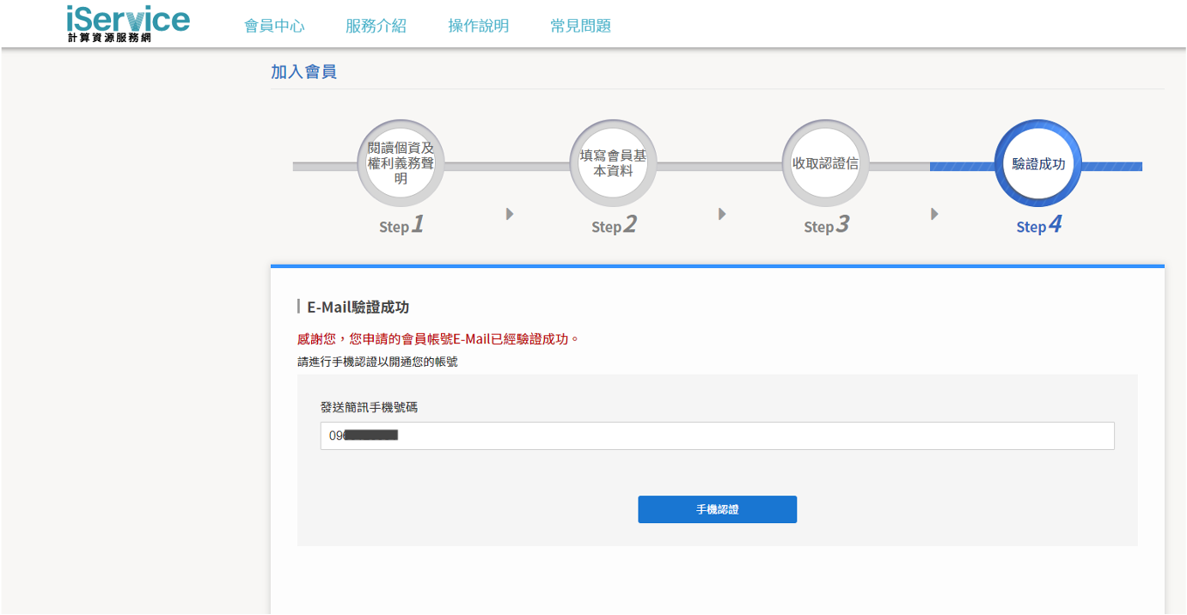
Task: Click the arrow between Step 3 and Step 4
Action: [x=934, y=214]
